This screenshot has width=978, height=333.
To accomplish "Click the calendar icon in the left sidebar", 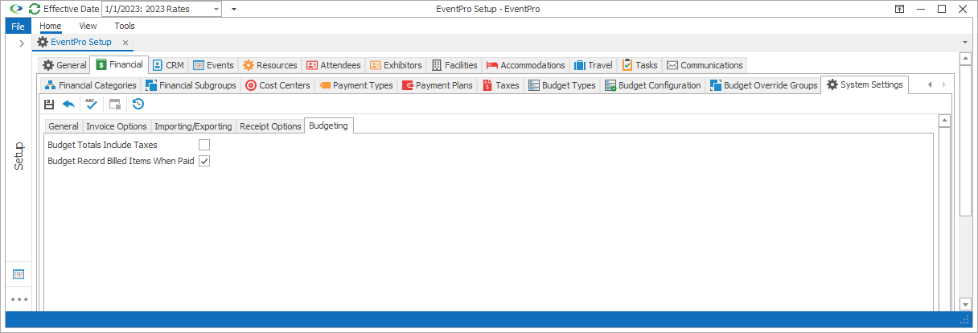I will coord(18,274).
